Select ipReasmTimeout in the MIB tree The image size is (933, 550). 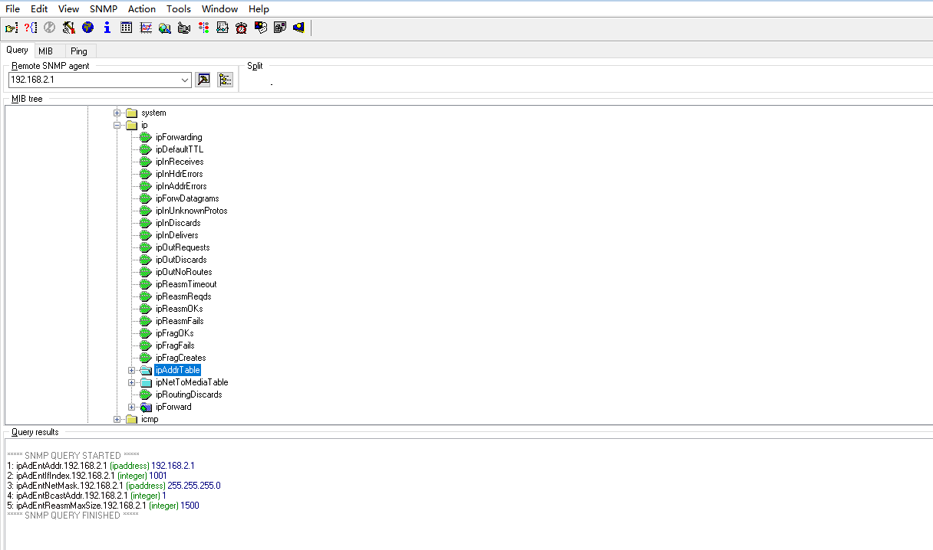tap(186, 284)
